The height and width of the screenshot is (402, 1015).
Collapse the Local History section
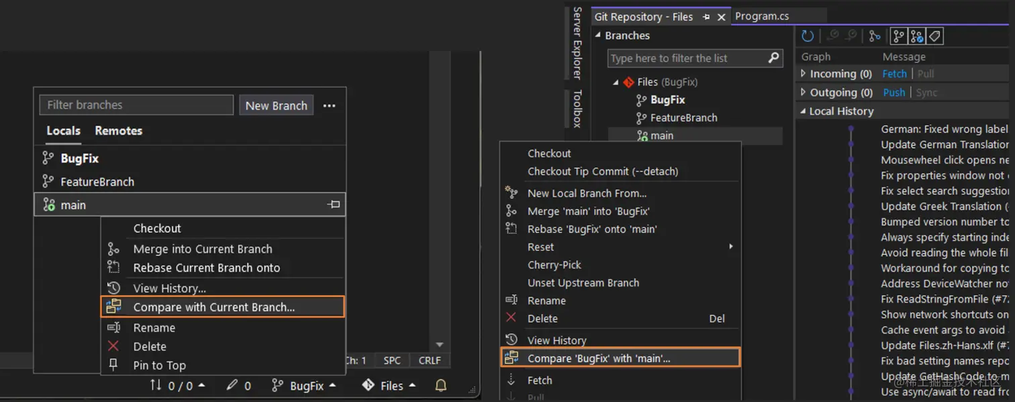click(804, 111)
